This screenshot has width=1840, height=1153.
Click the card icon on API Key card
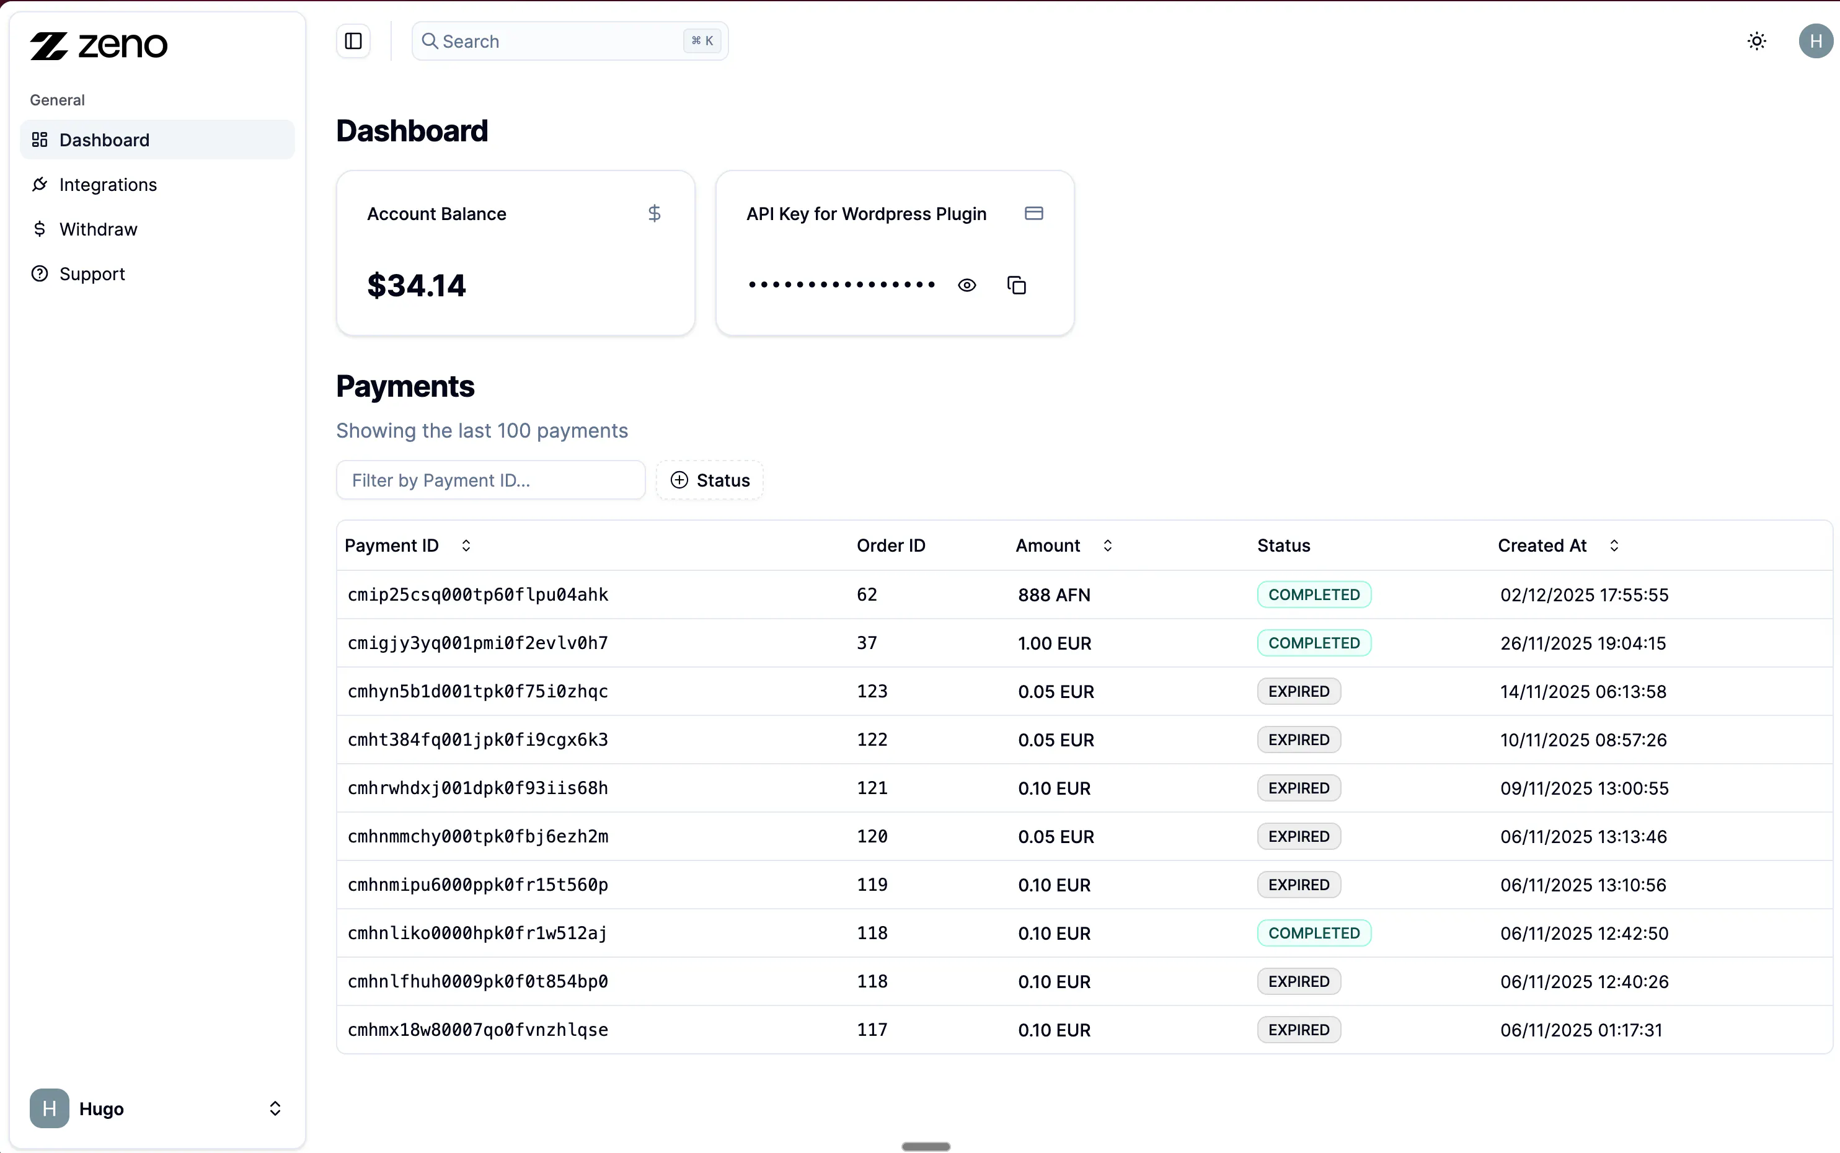coord(1033,213)
